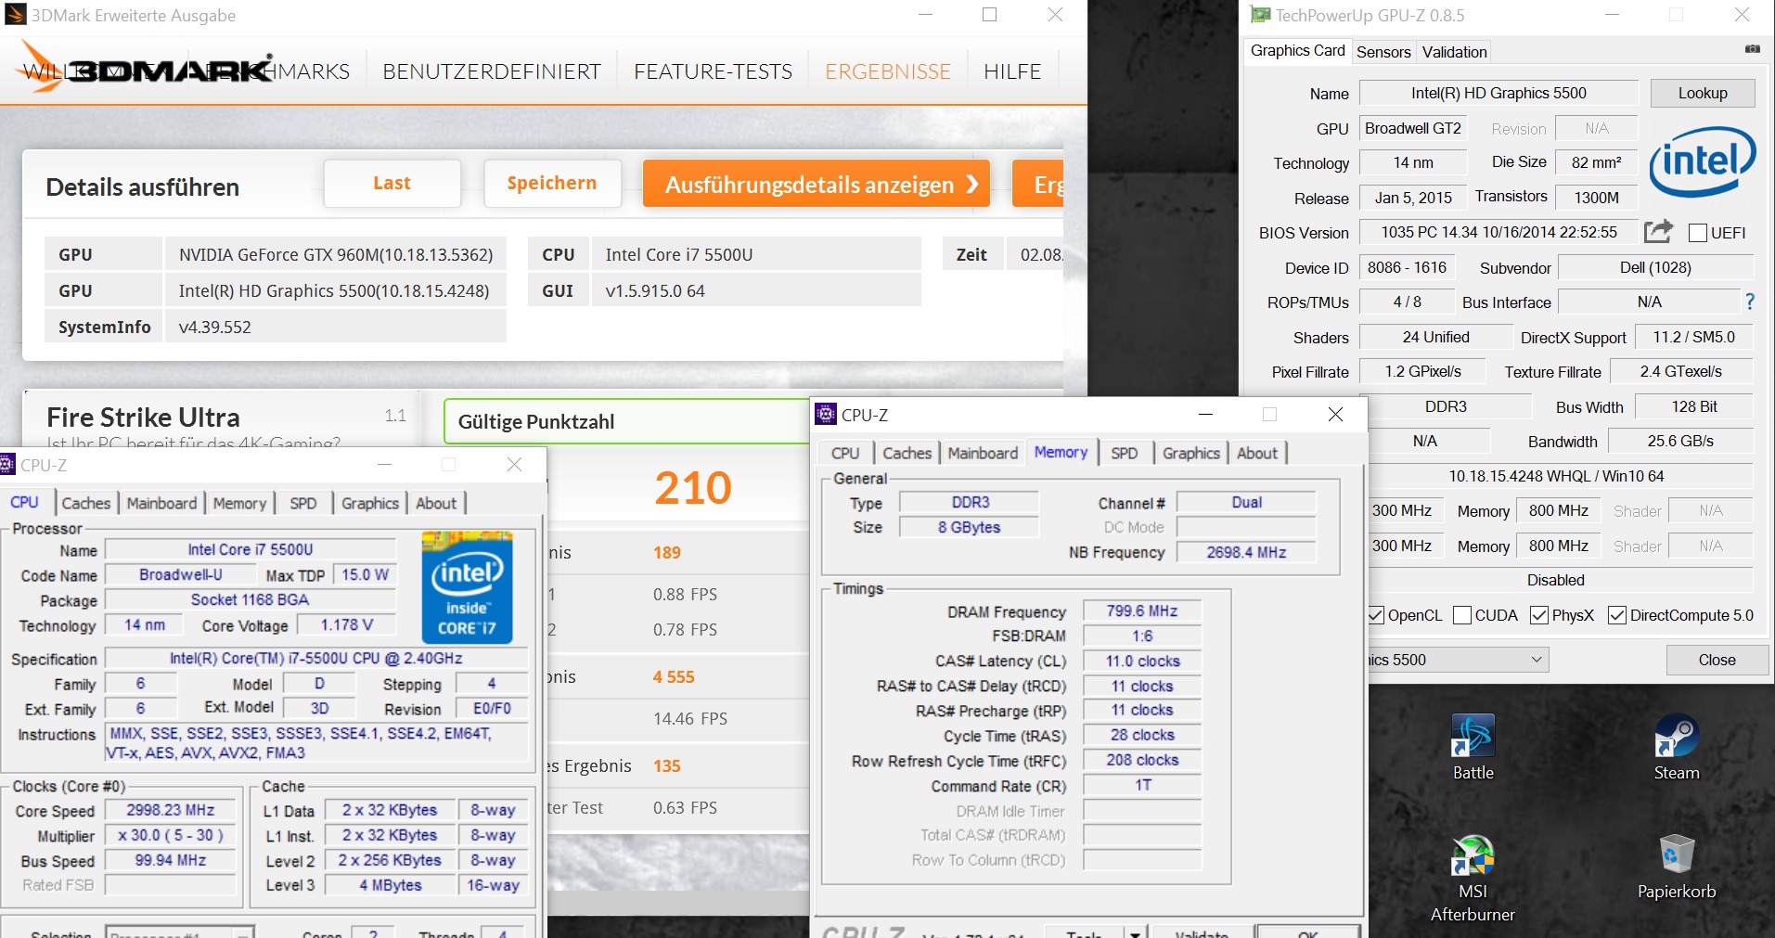The height and width of the screenshot is (938, 1775).
Task: Select About tab in CPU-Z memory window
Action: (x=1256, y=453)
